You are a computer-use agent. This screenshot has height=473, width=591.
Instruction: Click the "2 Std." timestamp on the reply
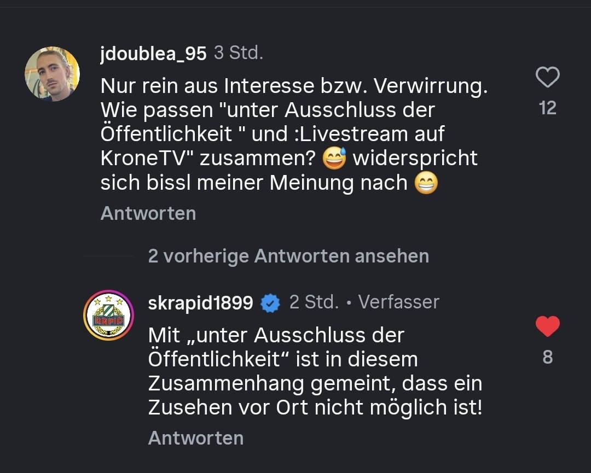314,302
